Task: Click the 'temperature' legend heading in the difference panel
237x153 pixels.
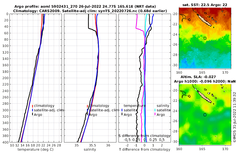Action: click(135, 106)
